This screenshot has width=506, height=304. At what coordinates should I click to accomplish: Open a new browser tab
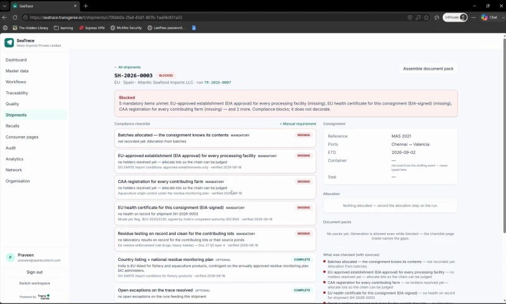click(x=86, y=6)
